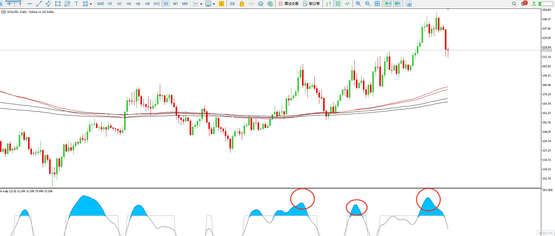Open chat notifications with red badge
The height and width of the screenshot is (236, 555).
[x=524, y=4]
